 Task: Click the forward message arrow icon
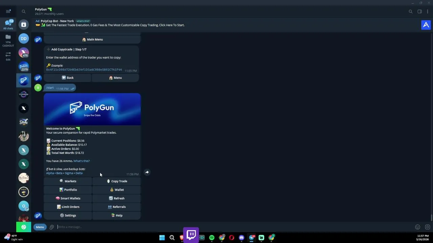147,172
